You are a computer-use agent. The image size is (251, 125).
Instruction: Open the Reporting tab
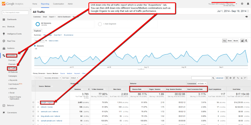[x=45, y=4]
